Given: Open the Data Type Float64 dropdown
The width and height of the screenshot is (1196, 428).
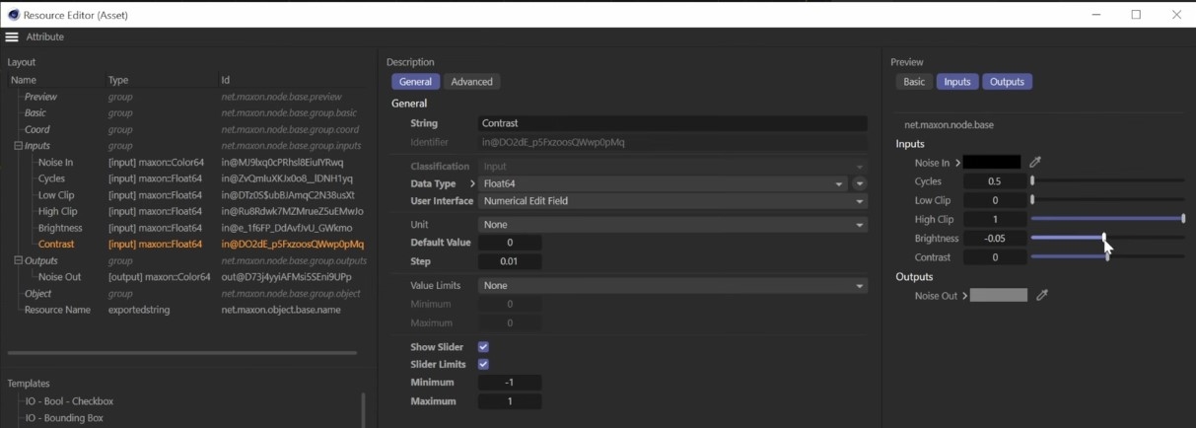Looking at the screenshot, I should click(663, 183).
